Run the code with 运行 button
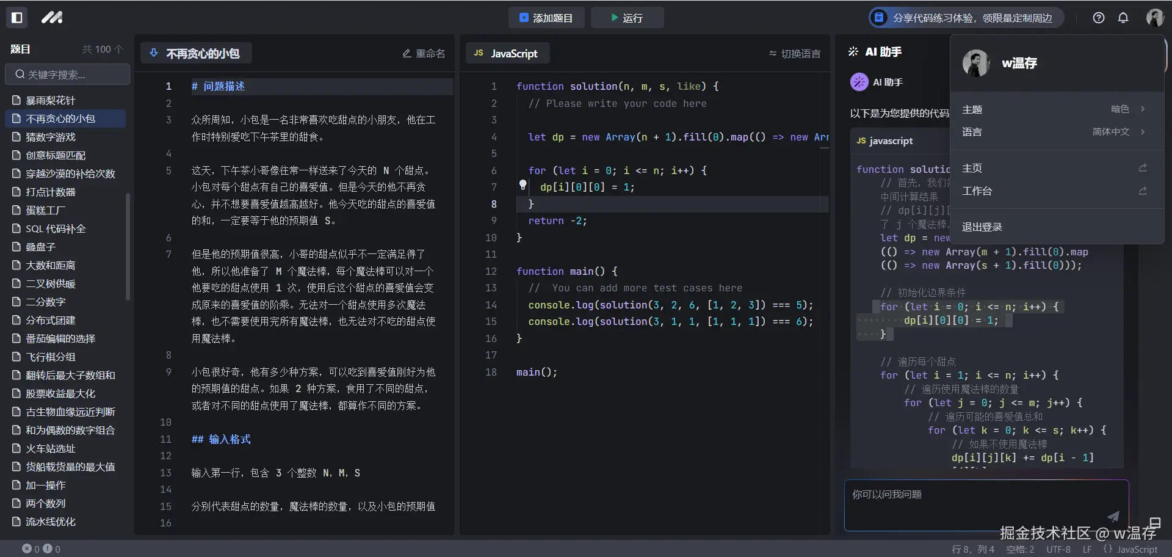 click(x=628, y=18)
